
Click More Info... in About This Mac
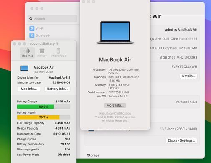[x=115, y=105]
